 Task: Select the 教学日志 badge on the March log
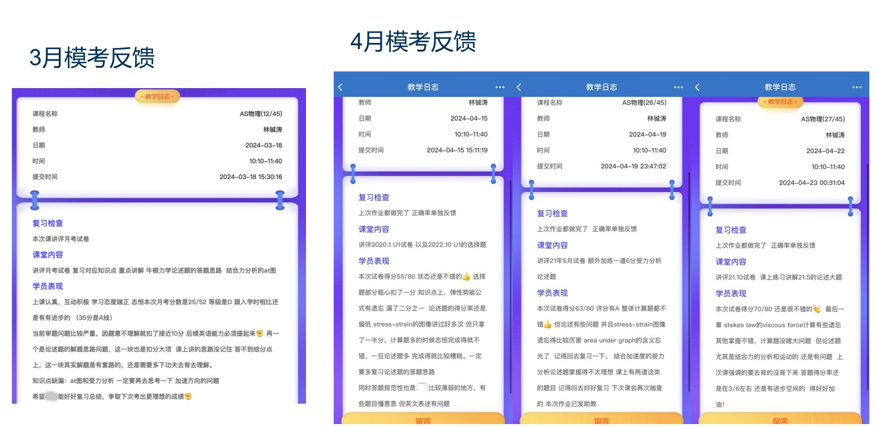157,97
